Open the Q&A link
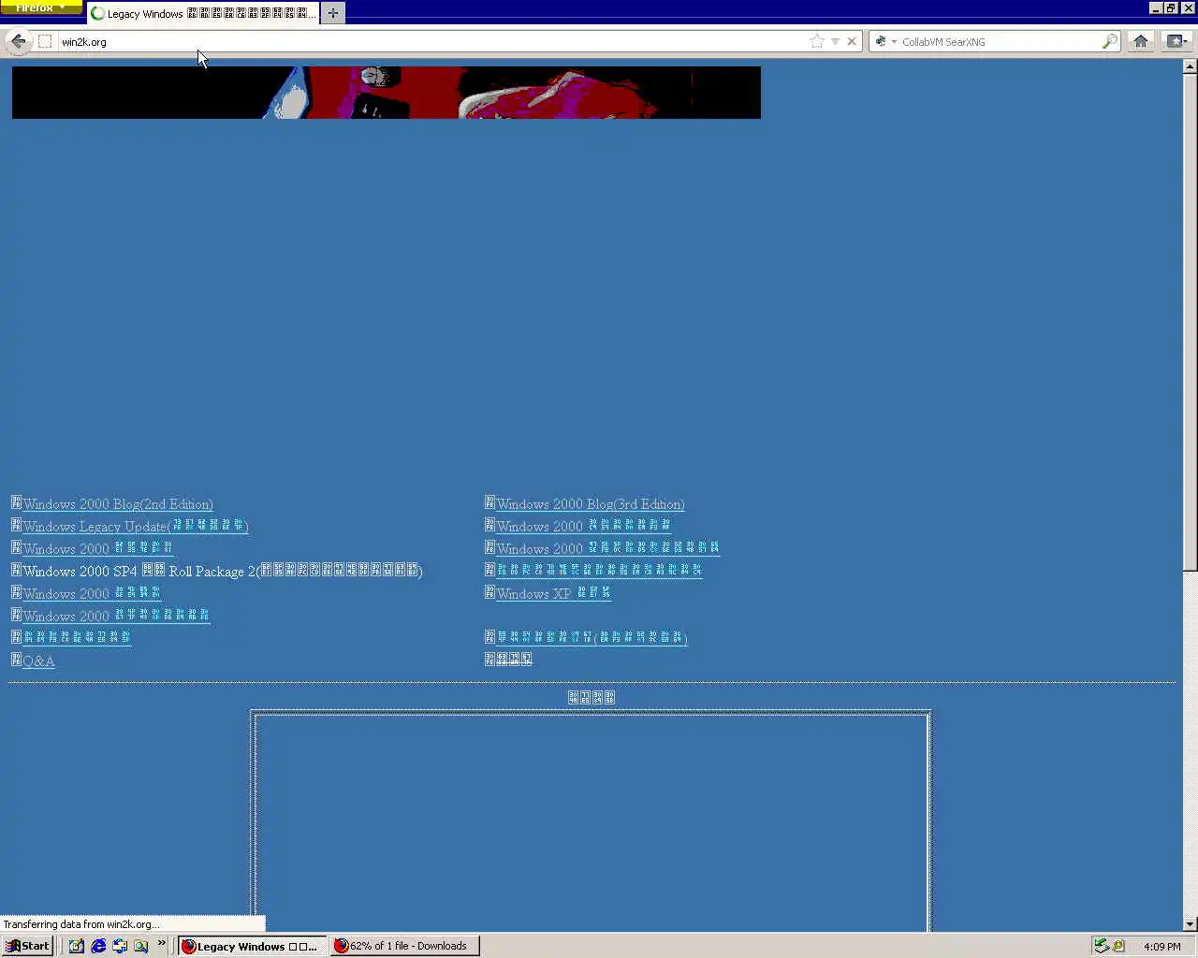Viewport: 1198px width, 958px height. click(38, 660)
